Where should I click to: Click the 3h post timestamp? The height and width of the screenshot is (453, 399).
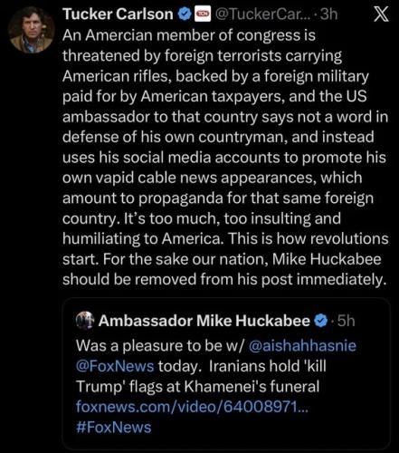pos(328,14)
